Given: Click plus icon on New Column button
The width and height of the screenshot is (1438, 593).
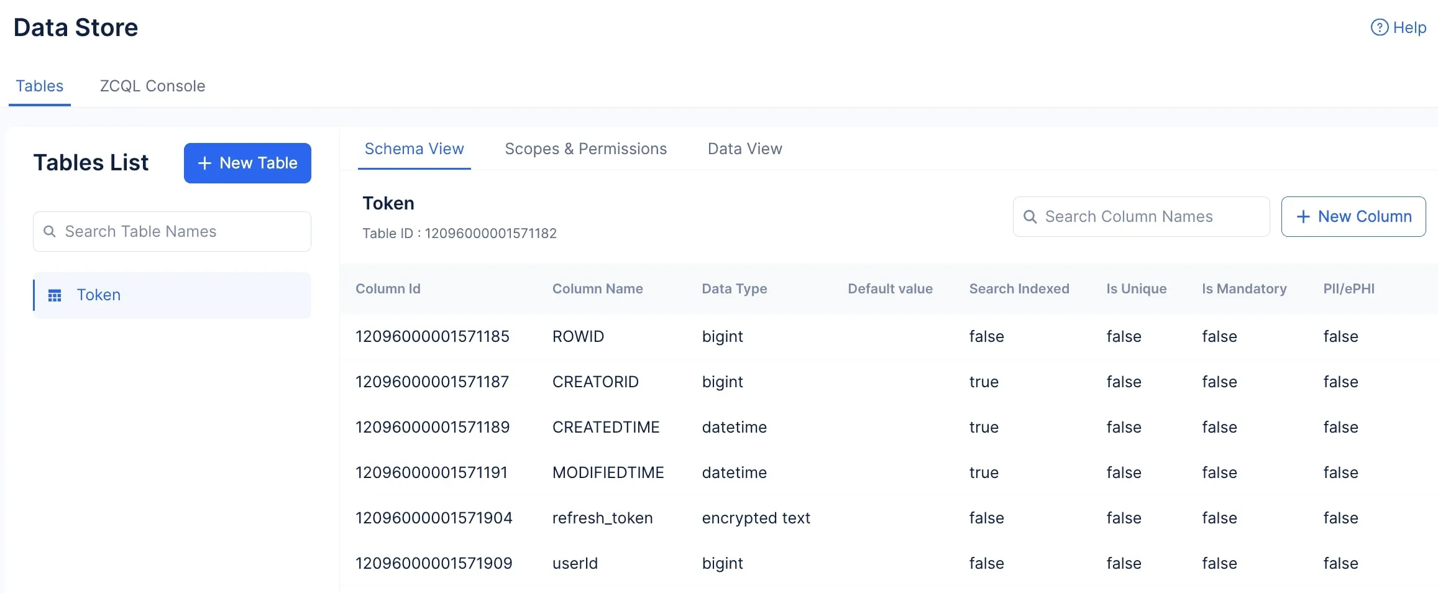Looking at the screenshot, I should click(1303, 216).
